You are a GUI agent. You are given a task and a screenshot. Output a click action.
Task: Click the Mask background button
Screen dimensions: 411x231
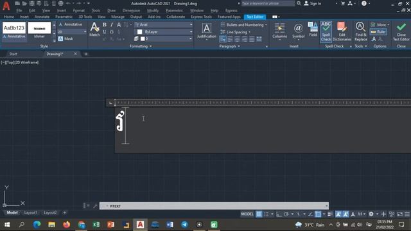coord(66,38)
